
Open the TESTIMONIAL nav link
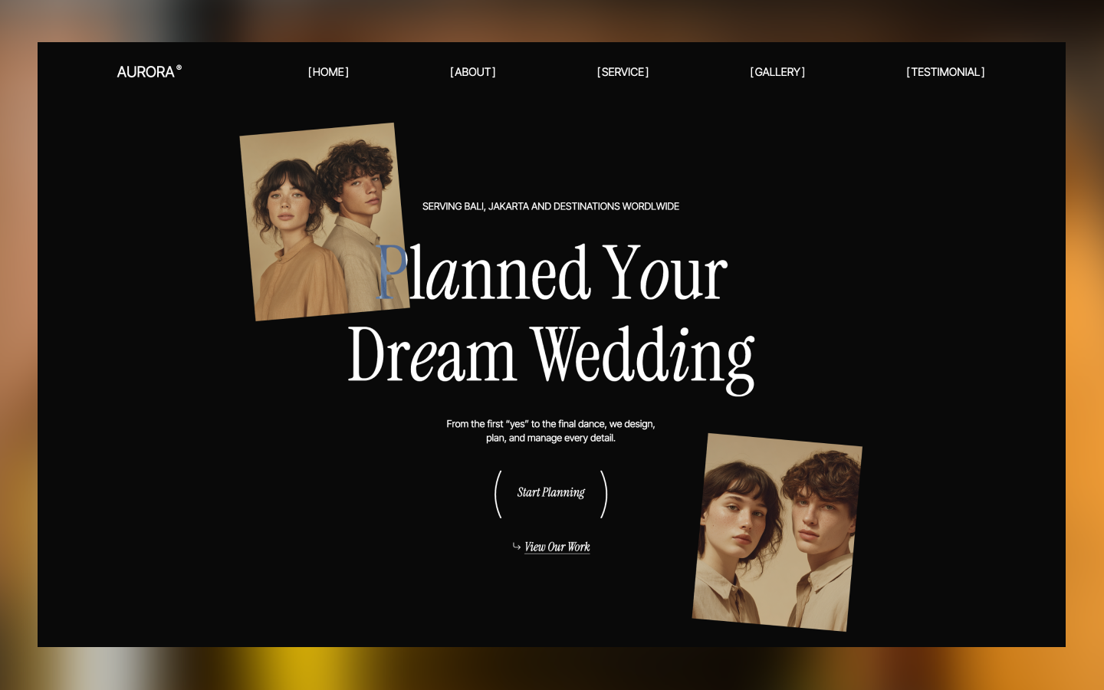coord(945,72)
